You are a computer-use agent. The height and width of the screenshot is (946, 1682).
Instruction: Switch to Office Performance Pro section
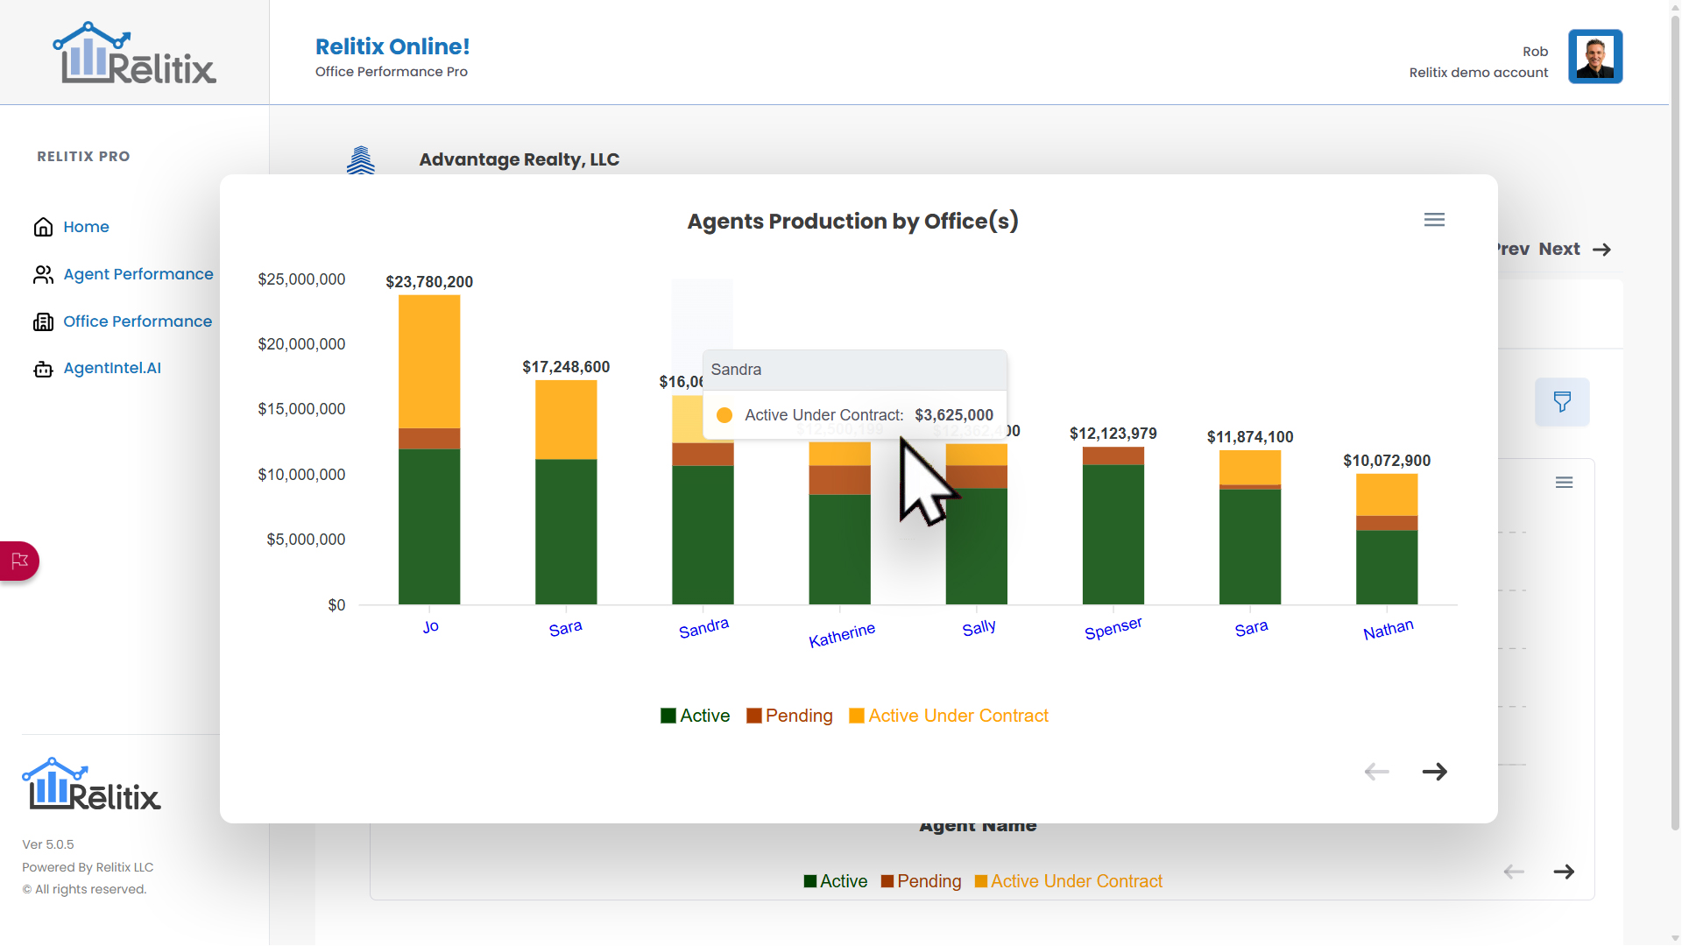(391, 72)
